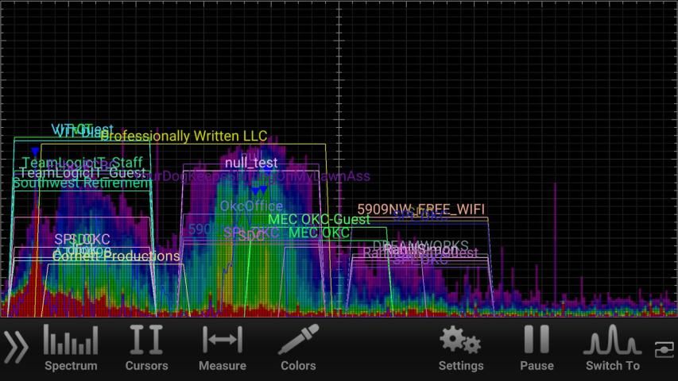Select the Measure tool
678x381 pixels.
222,348
